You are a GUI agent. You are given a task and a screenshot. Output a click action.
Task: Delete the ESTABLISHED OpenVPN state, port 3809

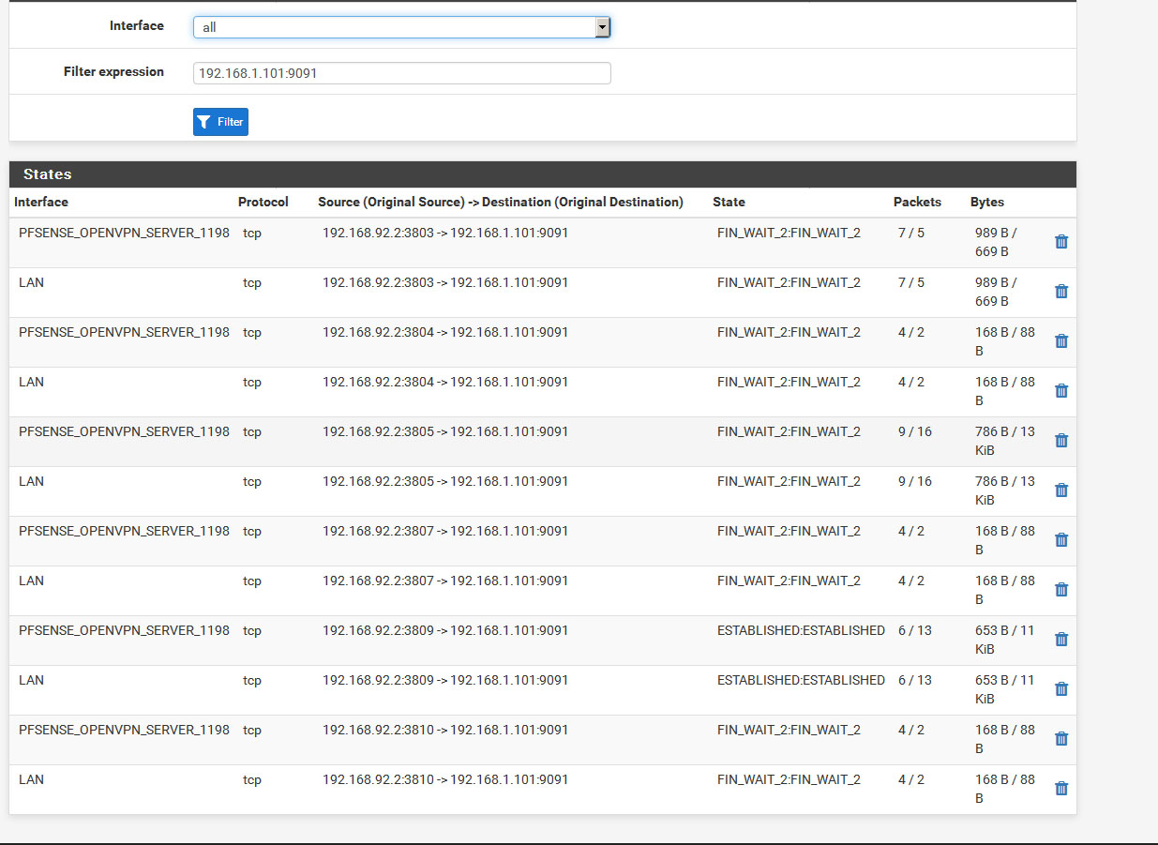click(x=1060, y=640)
